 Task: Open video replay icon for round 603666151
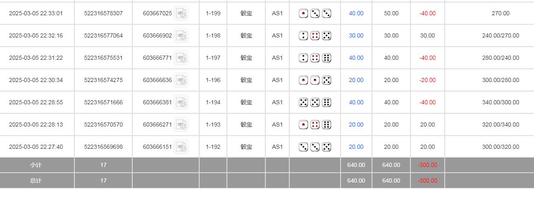181,147
